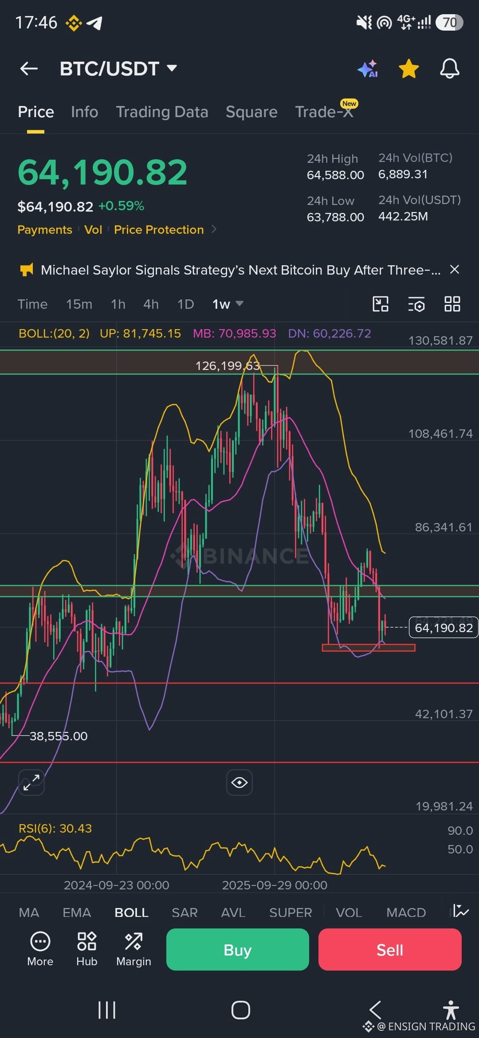Screen dimensions: 479x1038
Task: Enable the AVL indicator
Action: tap(233, 912)
